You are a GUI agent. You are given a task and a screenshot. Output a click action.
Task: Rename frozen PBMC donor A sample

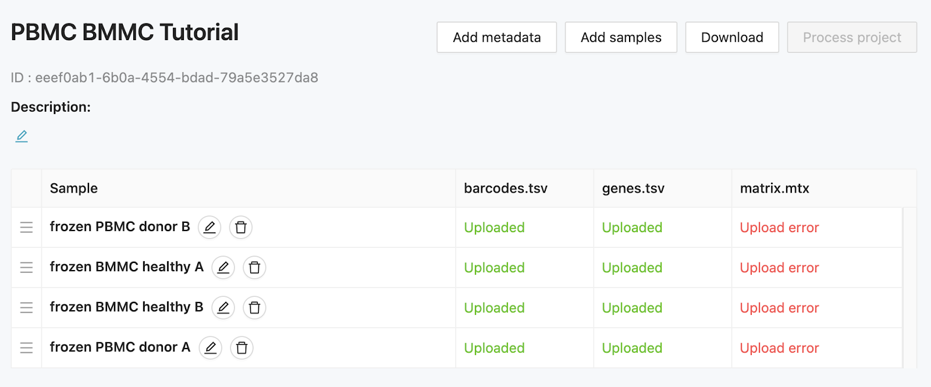tap(211, 347)
